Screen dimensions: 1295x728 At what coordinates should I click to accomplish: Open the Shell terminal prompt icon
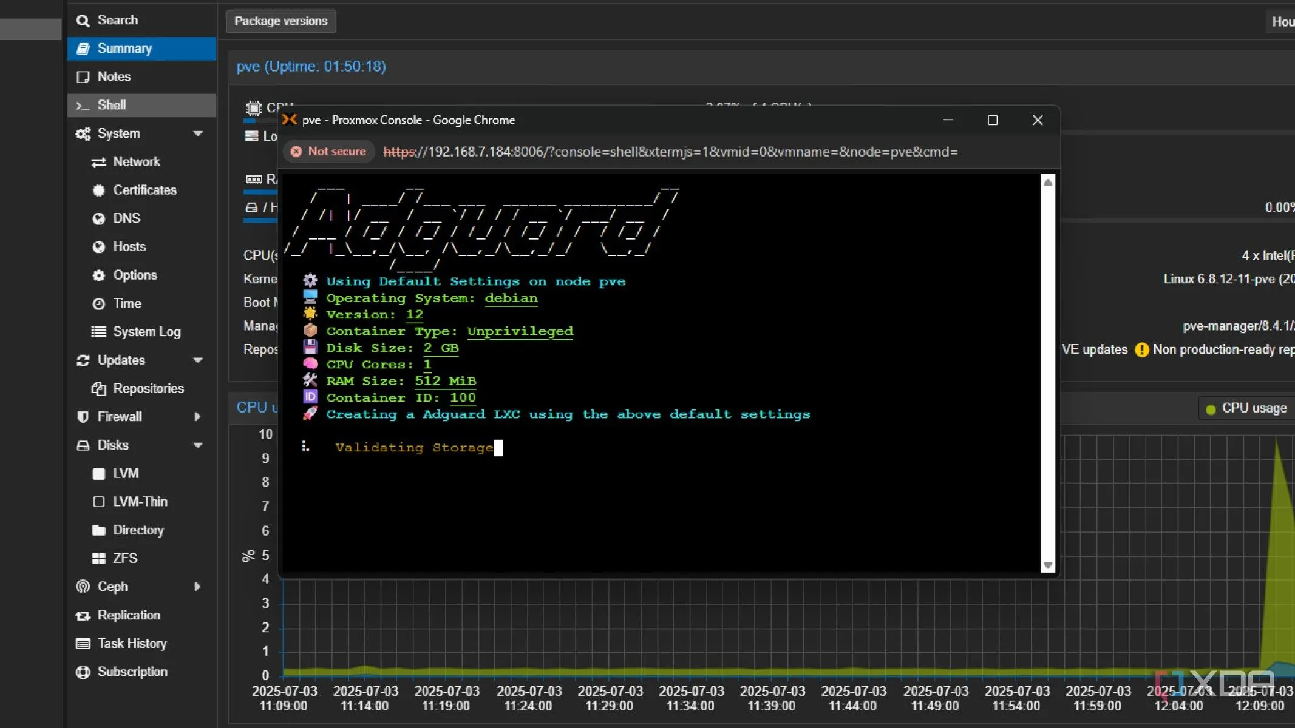click(x=83, y=106)
